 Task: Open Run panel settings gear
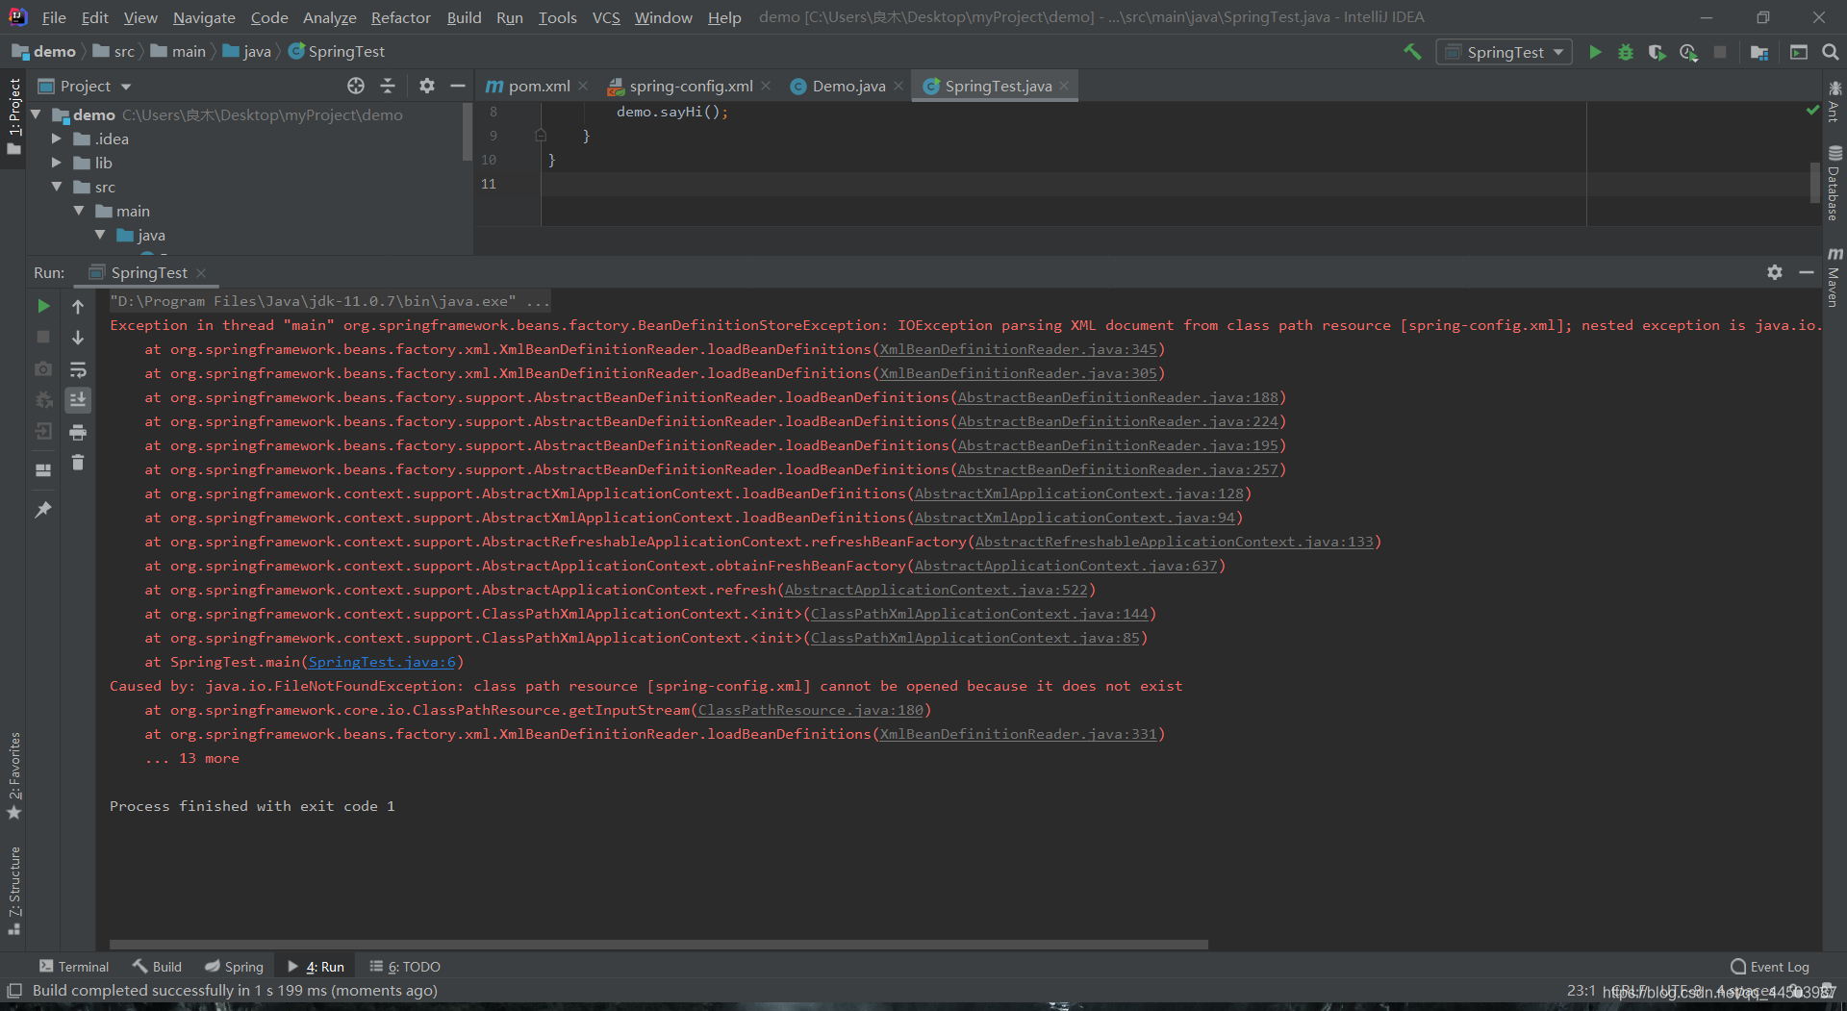coord(1775,272)
